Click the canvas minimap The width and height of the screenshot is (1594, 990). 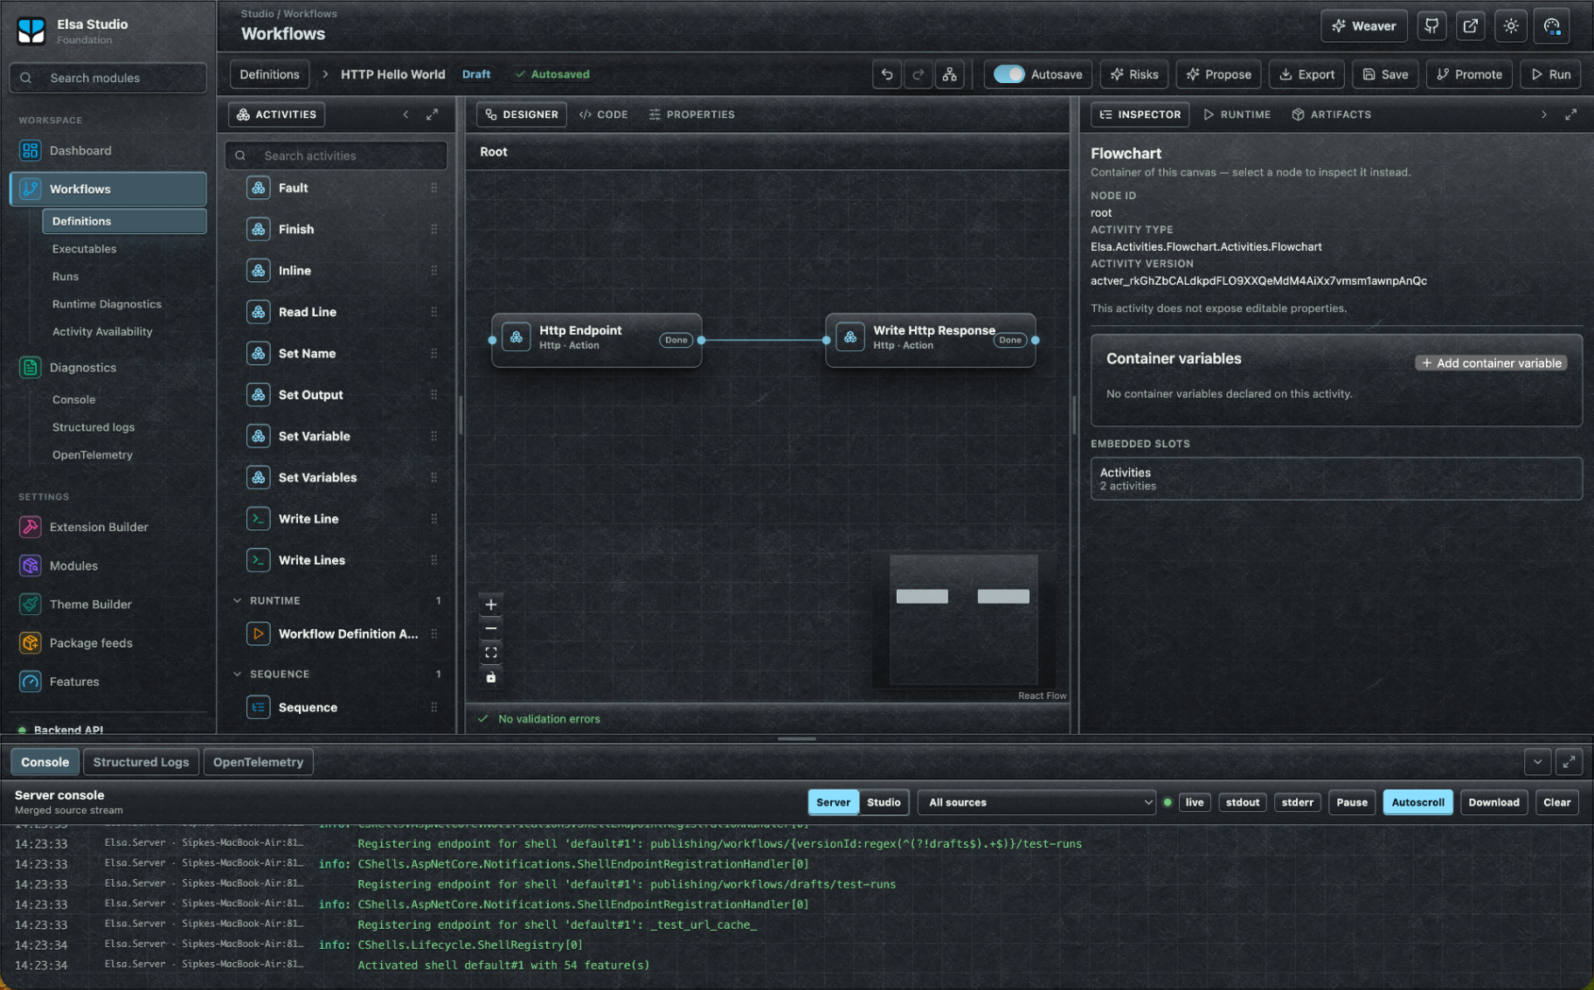point(963,619)
